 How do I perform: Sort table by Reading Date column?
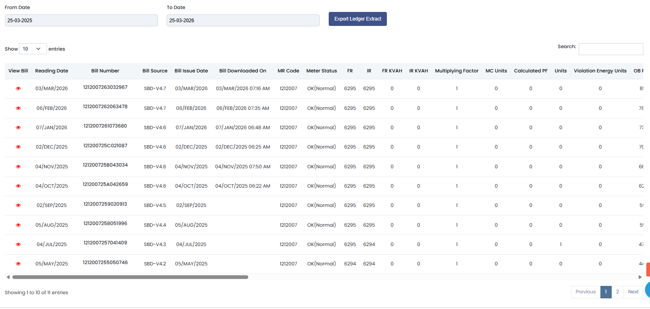pos(52,71)
